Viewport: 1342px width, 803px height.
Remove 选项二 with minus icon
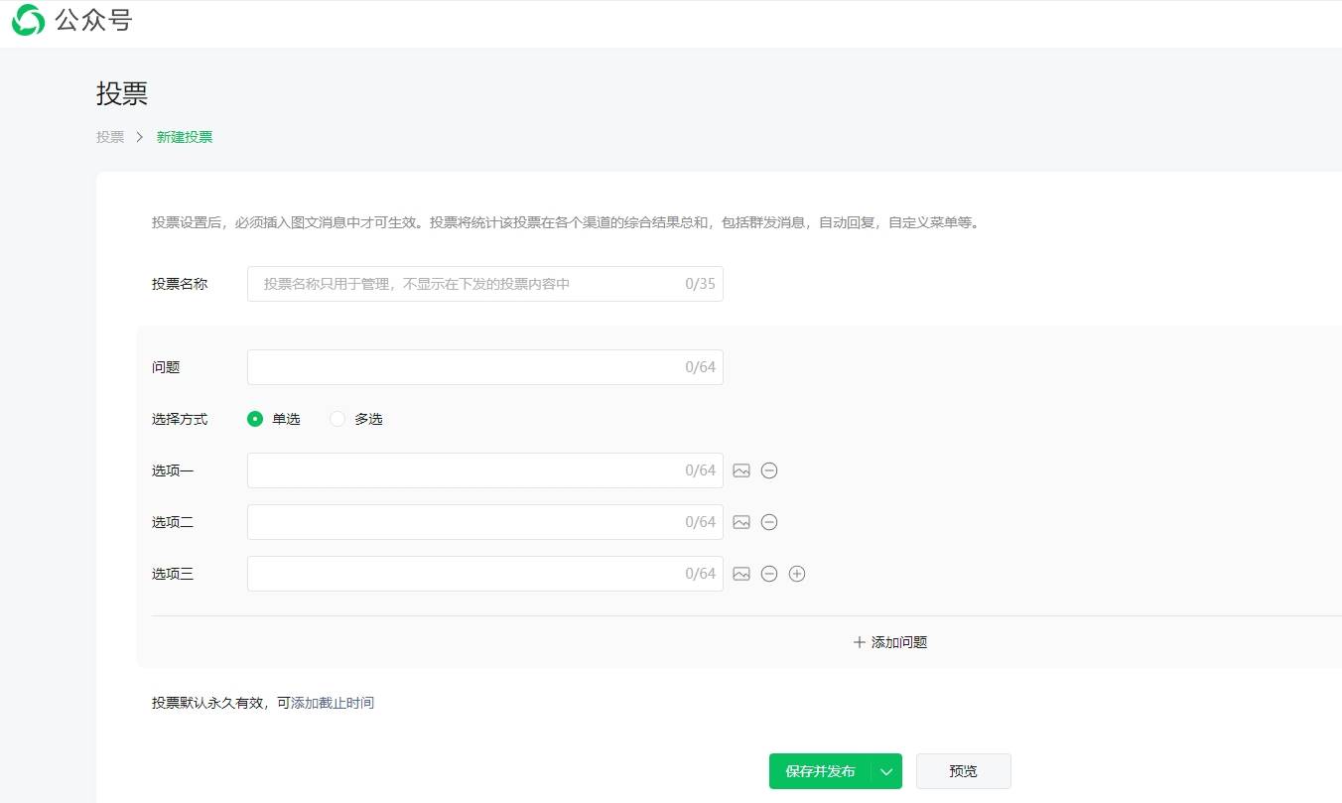[769, 522]
